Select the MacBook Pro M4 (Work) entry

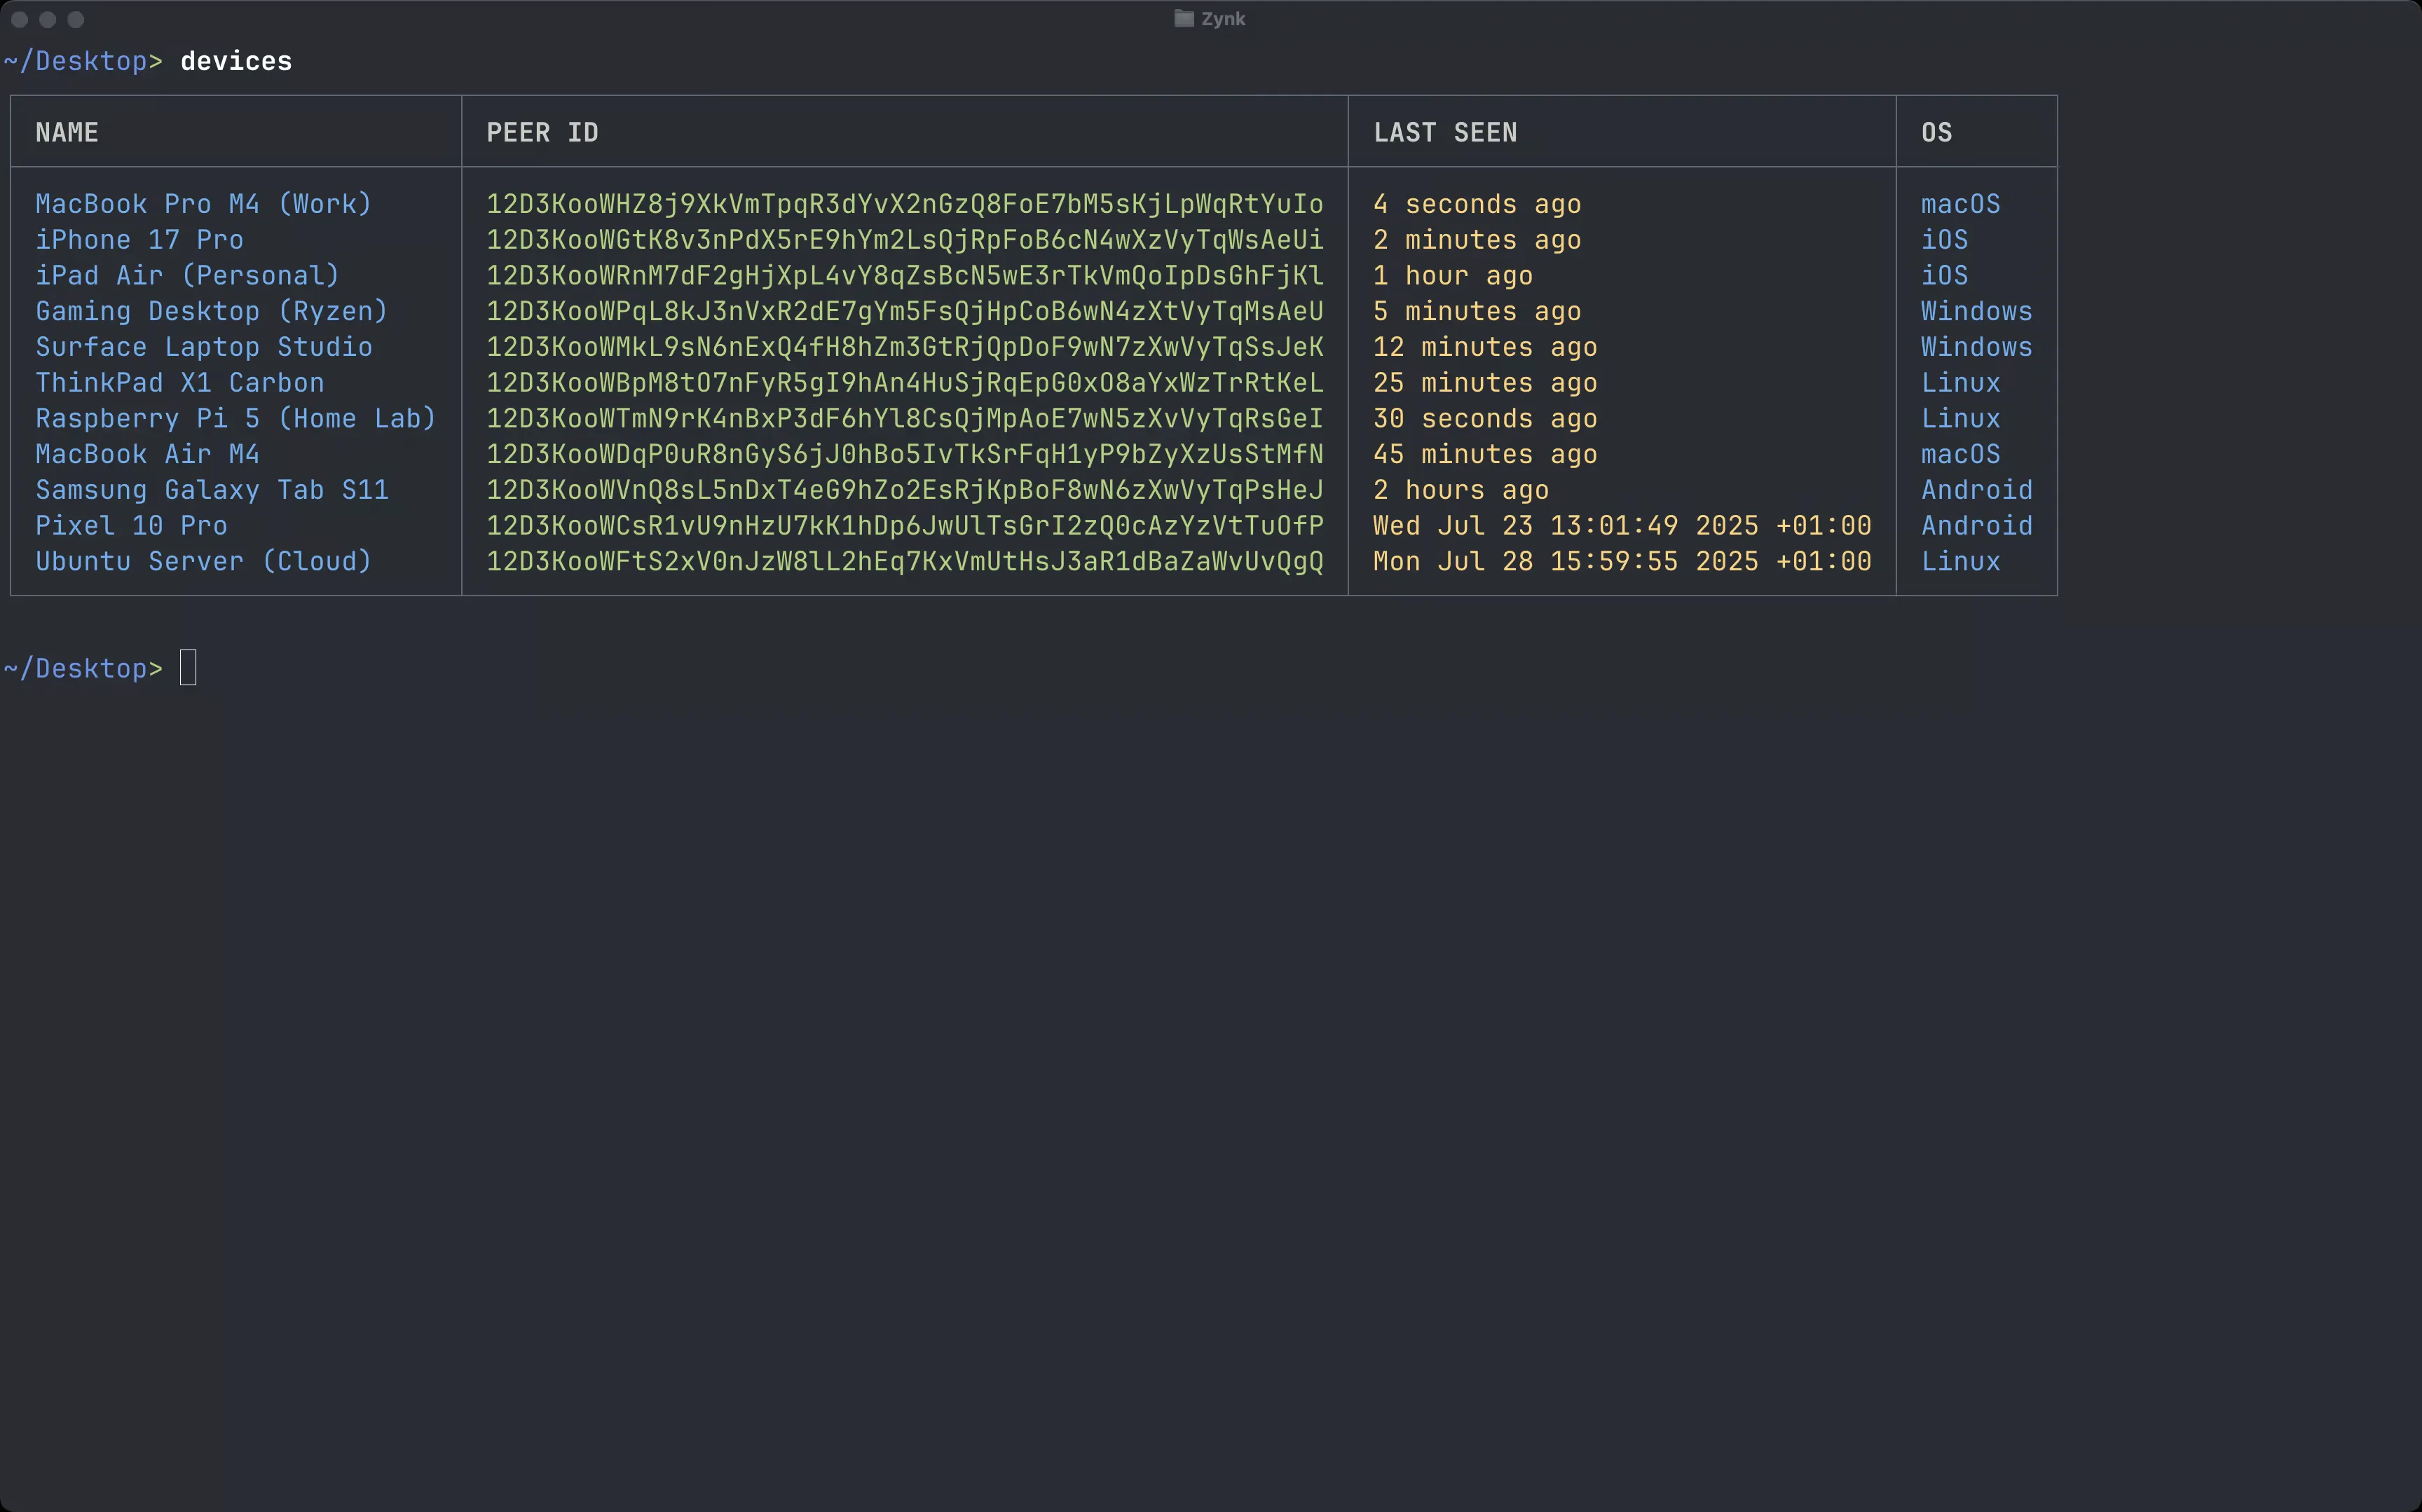tap(203, 204)
